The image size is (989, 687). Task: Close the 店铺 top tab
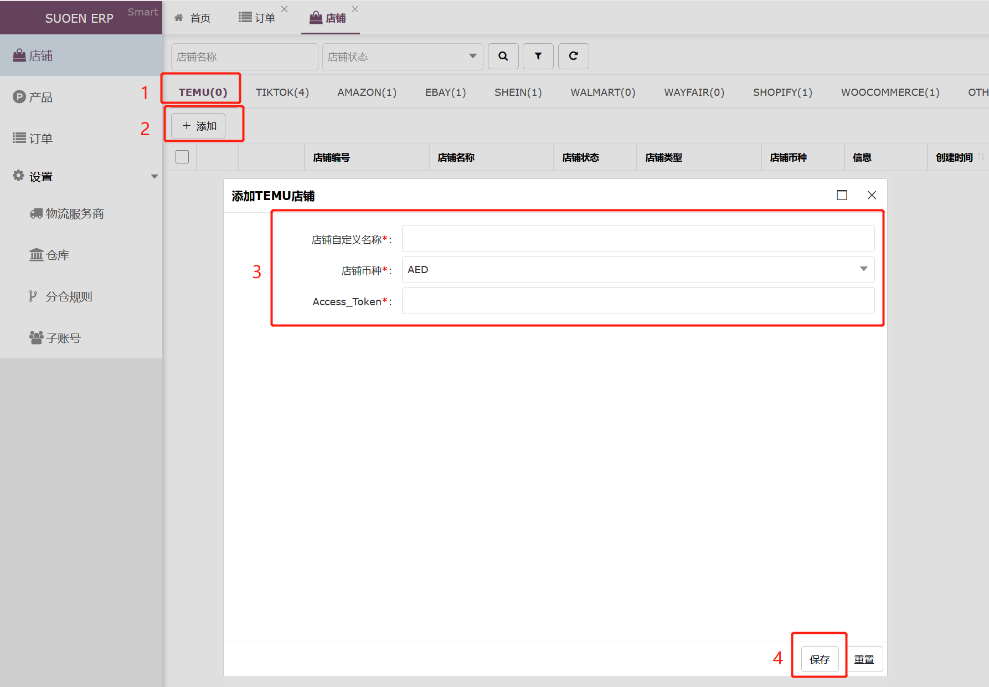pyautogui.click(x=355, y=9)
